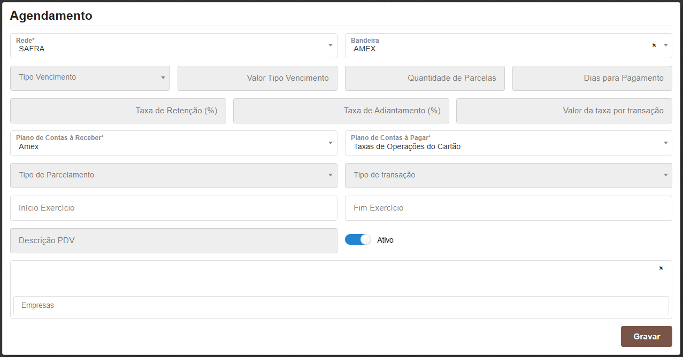Click the Gravar button
This screenshot has height=357, width=683.
[646, 337]
